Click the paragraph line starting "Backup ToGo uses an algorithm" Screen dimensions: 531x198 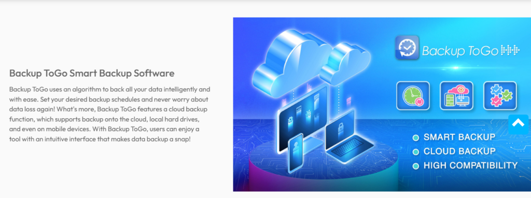click(110, 90)
